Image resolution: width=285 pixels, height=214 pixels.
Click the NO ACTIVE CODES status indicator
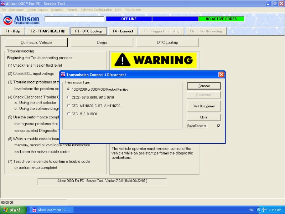(221, 19)
